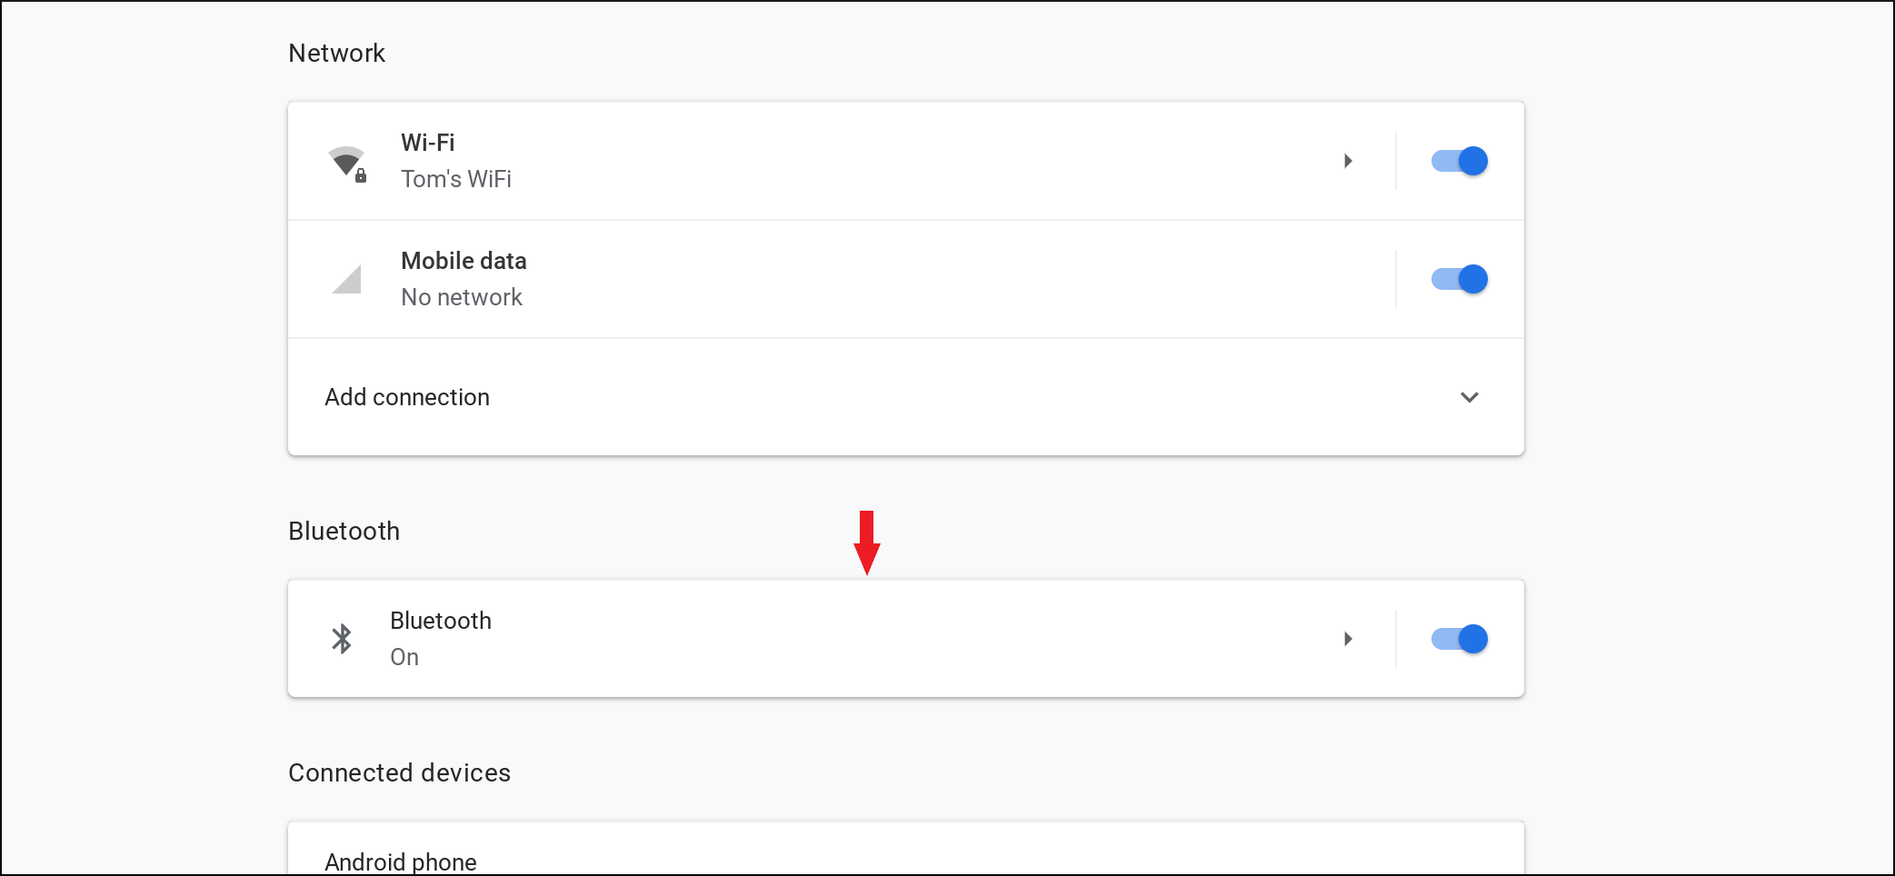Screen dimensions: 1895x876
Task: Open the Android phone row
Action: click(x=401, y=861)
